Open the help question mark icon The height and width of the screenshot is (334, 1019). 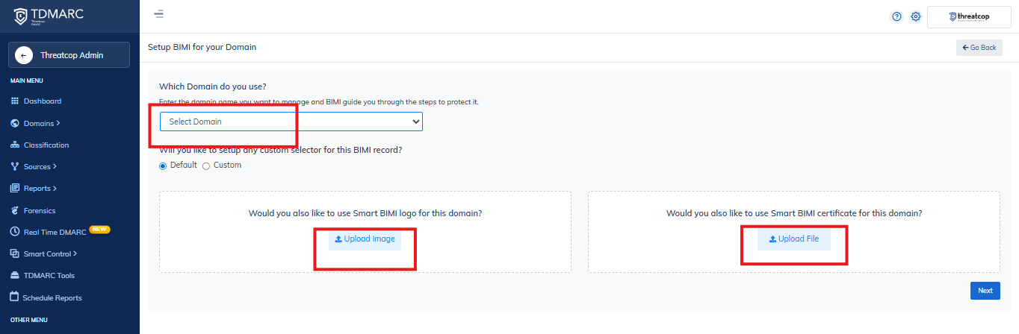[x=896, y=16]
